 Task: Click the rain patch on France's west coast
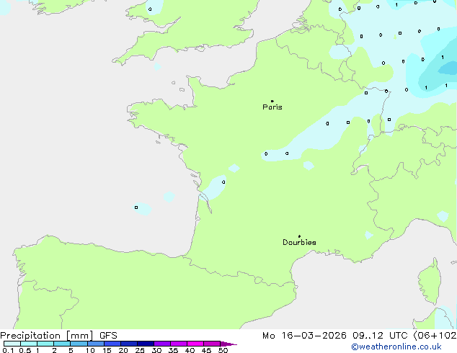pyautogui.click(x=214, y=187)
